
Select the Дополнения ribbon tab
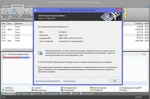pyautogui.click(x=17, y=6)
